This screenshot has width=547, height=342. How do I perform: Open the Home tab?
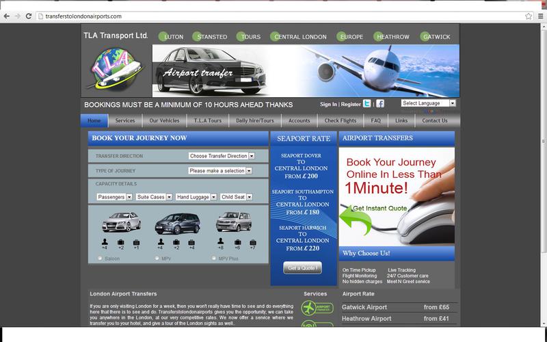click(x=94, y=120)
